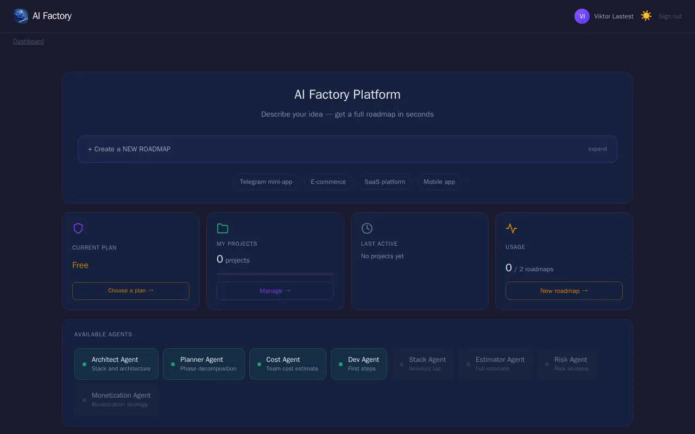Click the New roadmap button

[564, 291]
